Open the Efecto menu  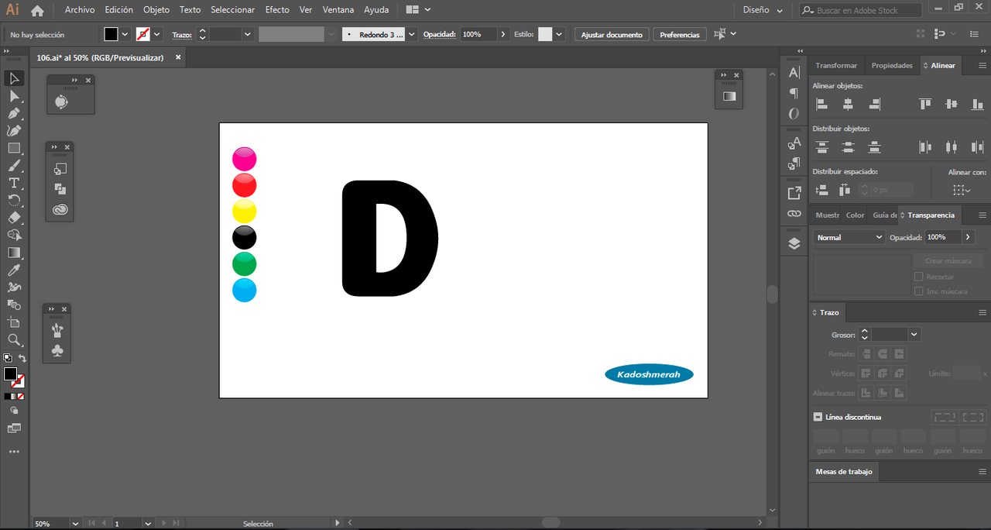pos(277,10)
